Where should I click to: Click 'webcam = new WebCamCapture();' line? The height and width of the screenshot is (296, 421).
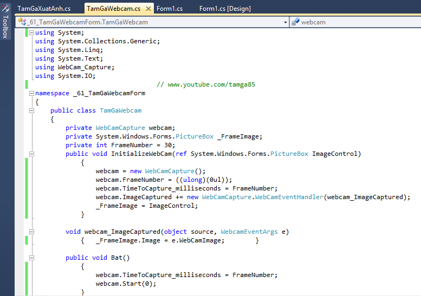[x=151, y=171]
